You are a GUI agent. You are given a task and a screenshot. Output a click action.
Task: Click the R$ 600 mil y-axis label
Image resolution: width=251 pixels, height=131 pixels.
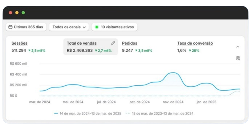click(18, 64)
